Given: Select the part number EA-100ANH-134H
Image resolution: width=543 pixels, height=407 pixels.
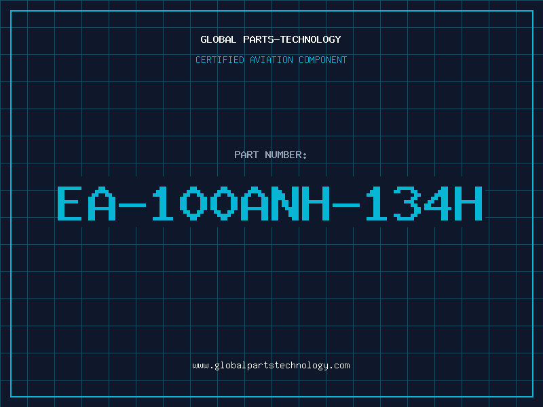Looking at the screenshot, I should [270, 203].
